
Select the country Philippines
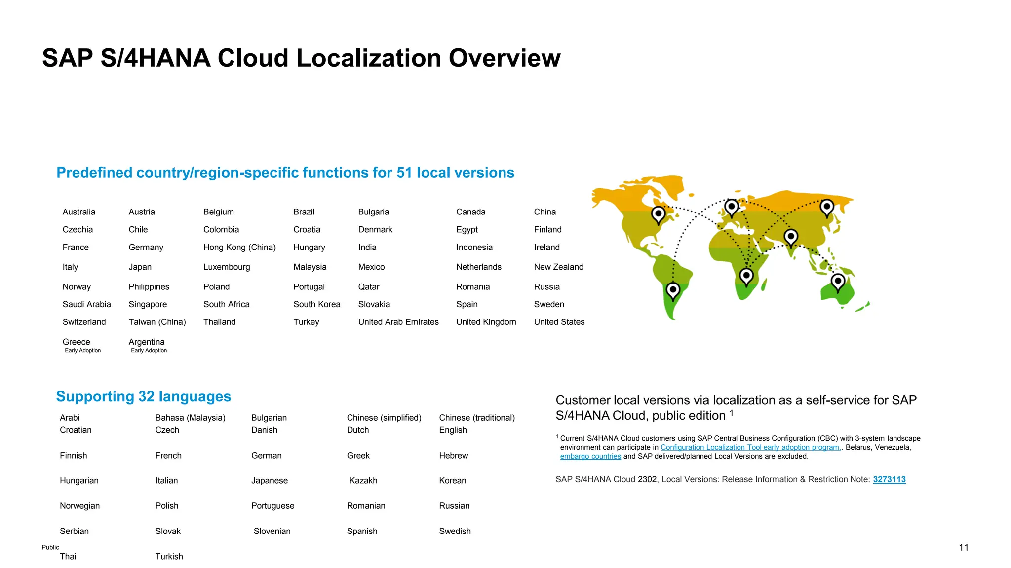149,287
